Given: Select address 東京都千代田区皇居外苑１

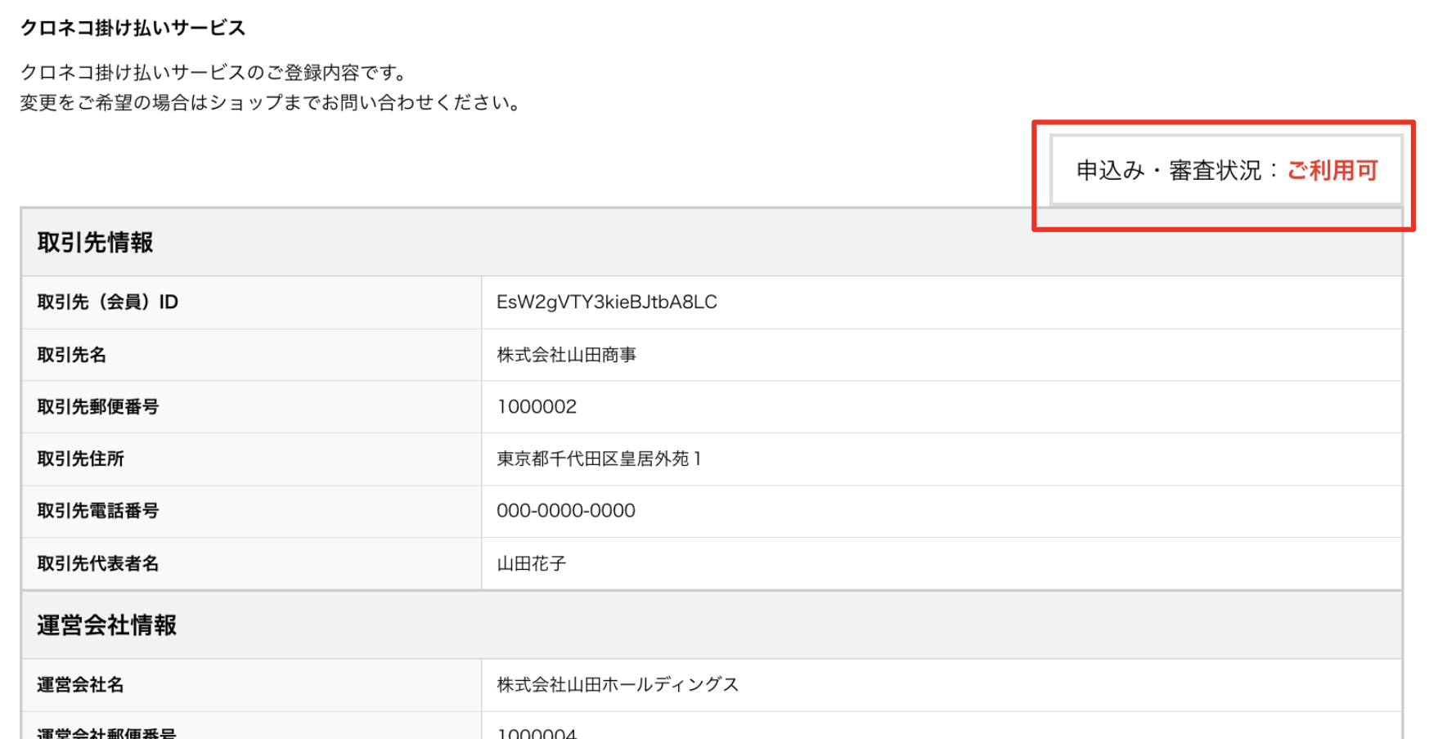Looking at the screenshot, I should pos(599,459).
